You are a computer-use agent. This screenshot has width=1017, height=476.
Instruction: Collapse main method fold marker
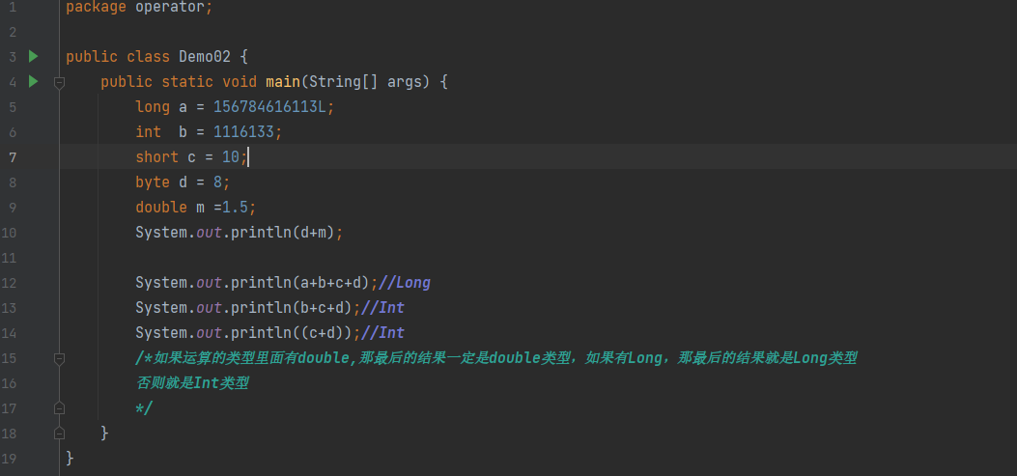(x=59, y=82)
